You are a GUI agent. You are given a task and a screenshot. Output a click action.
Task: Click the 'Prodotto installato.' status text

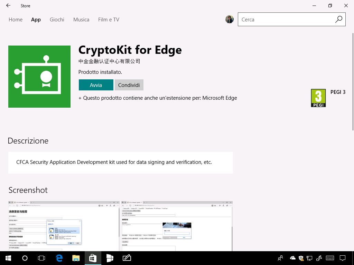coord(100,72)
